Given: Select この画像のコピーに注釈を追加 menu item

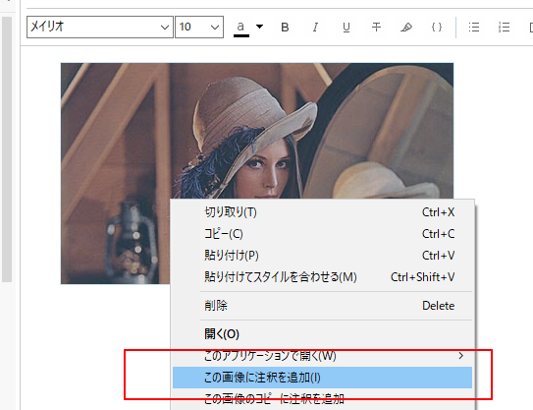Looking at the screenshot, I should (x=322, y=399).
